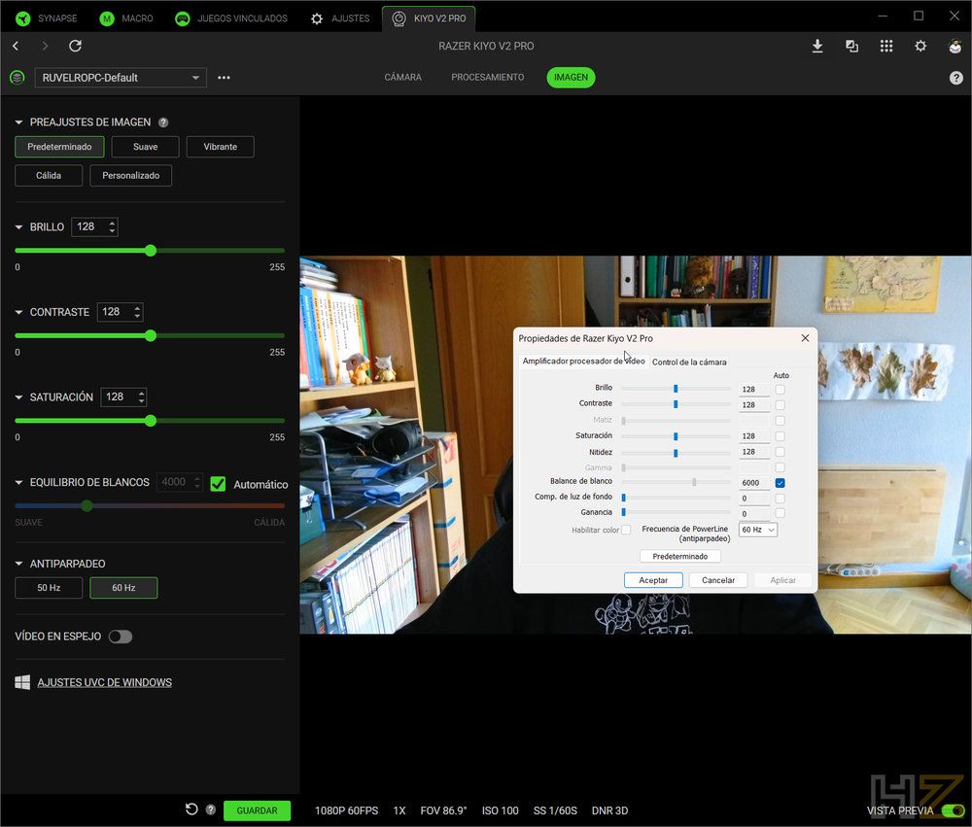Select the Personalizado preset
Screen dimensions: 972x827
click(131, 176)
